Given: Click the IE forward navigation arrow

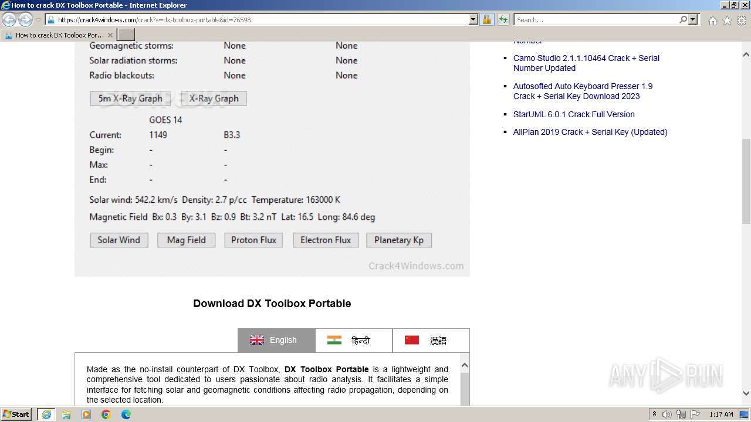Looking at the screenshot, I should 25,20.
